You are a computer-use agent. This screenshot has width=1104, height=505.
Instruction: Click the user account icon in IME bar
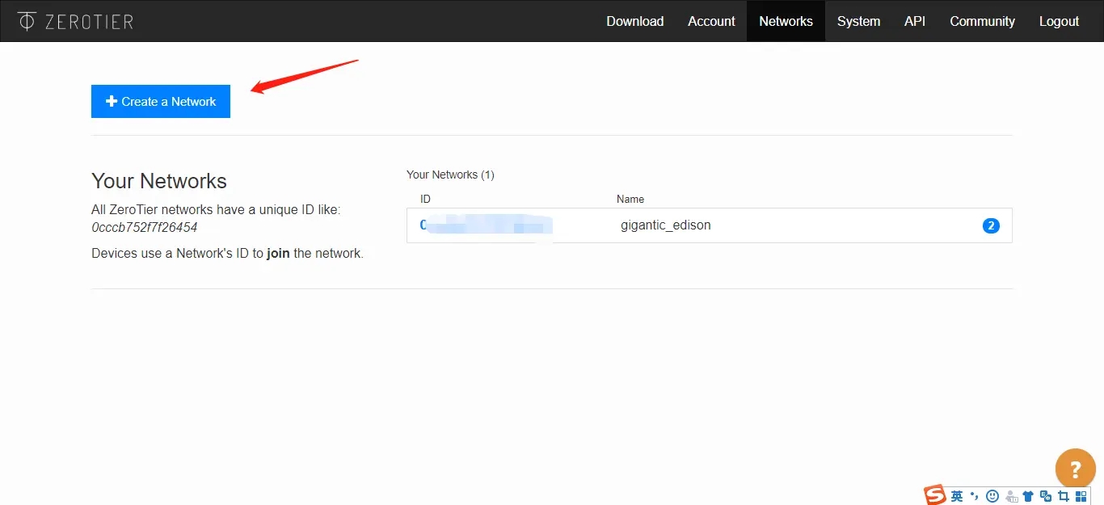click(x=1010, y=496)
